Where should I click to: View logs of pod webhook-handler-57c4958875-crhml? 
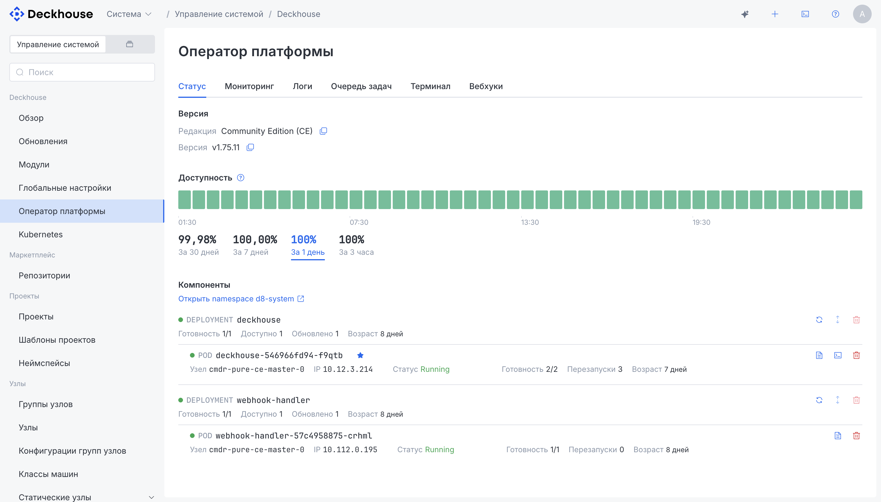838,435
